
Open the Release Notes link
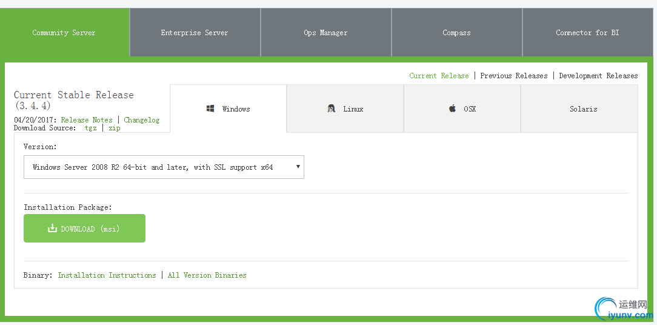(x=87, y=120)
